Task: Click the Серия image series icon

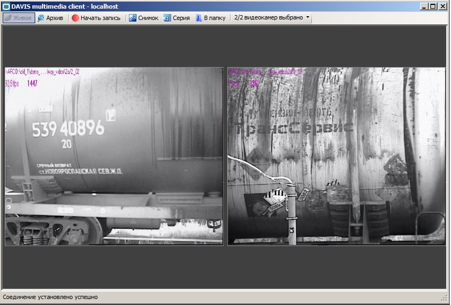Action: pos(167,18)
